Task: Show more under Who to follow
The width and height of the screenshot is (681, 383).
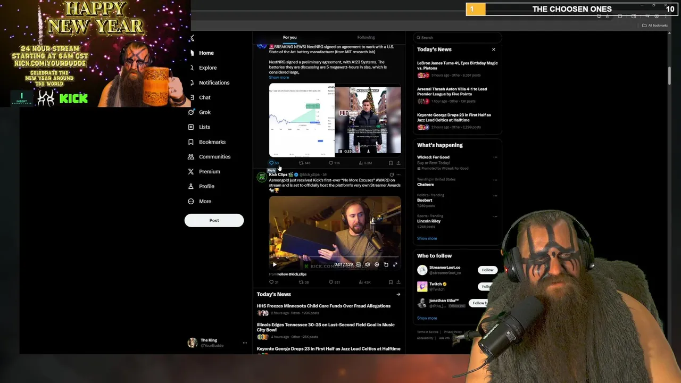Action: (x=427, y=318)
